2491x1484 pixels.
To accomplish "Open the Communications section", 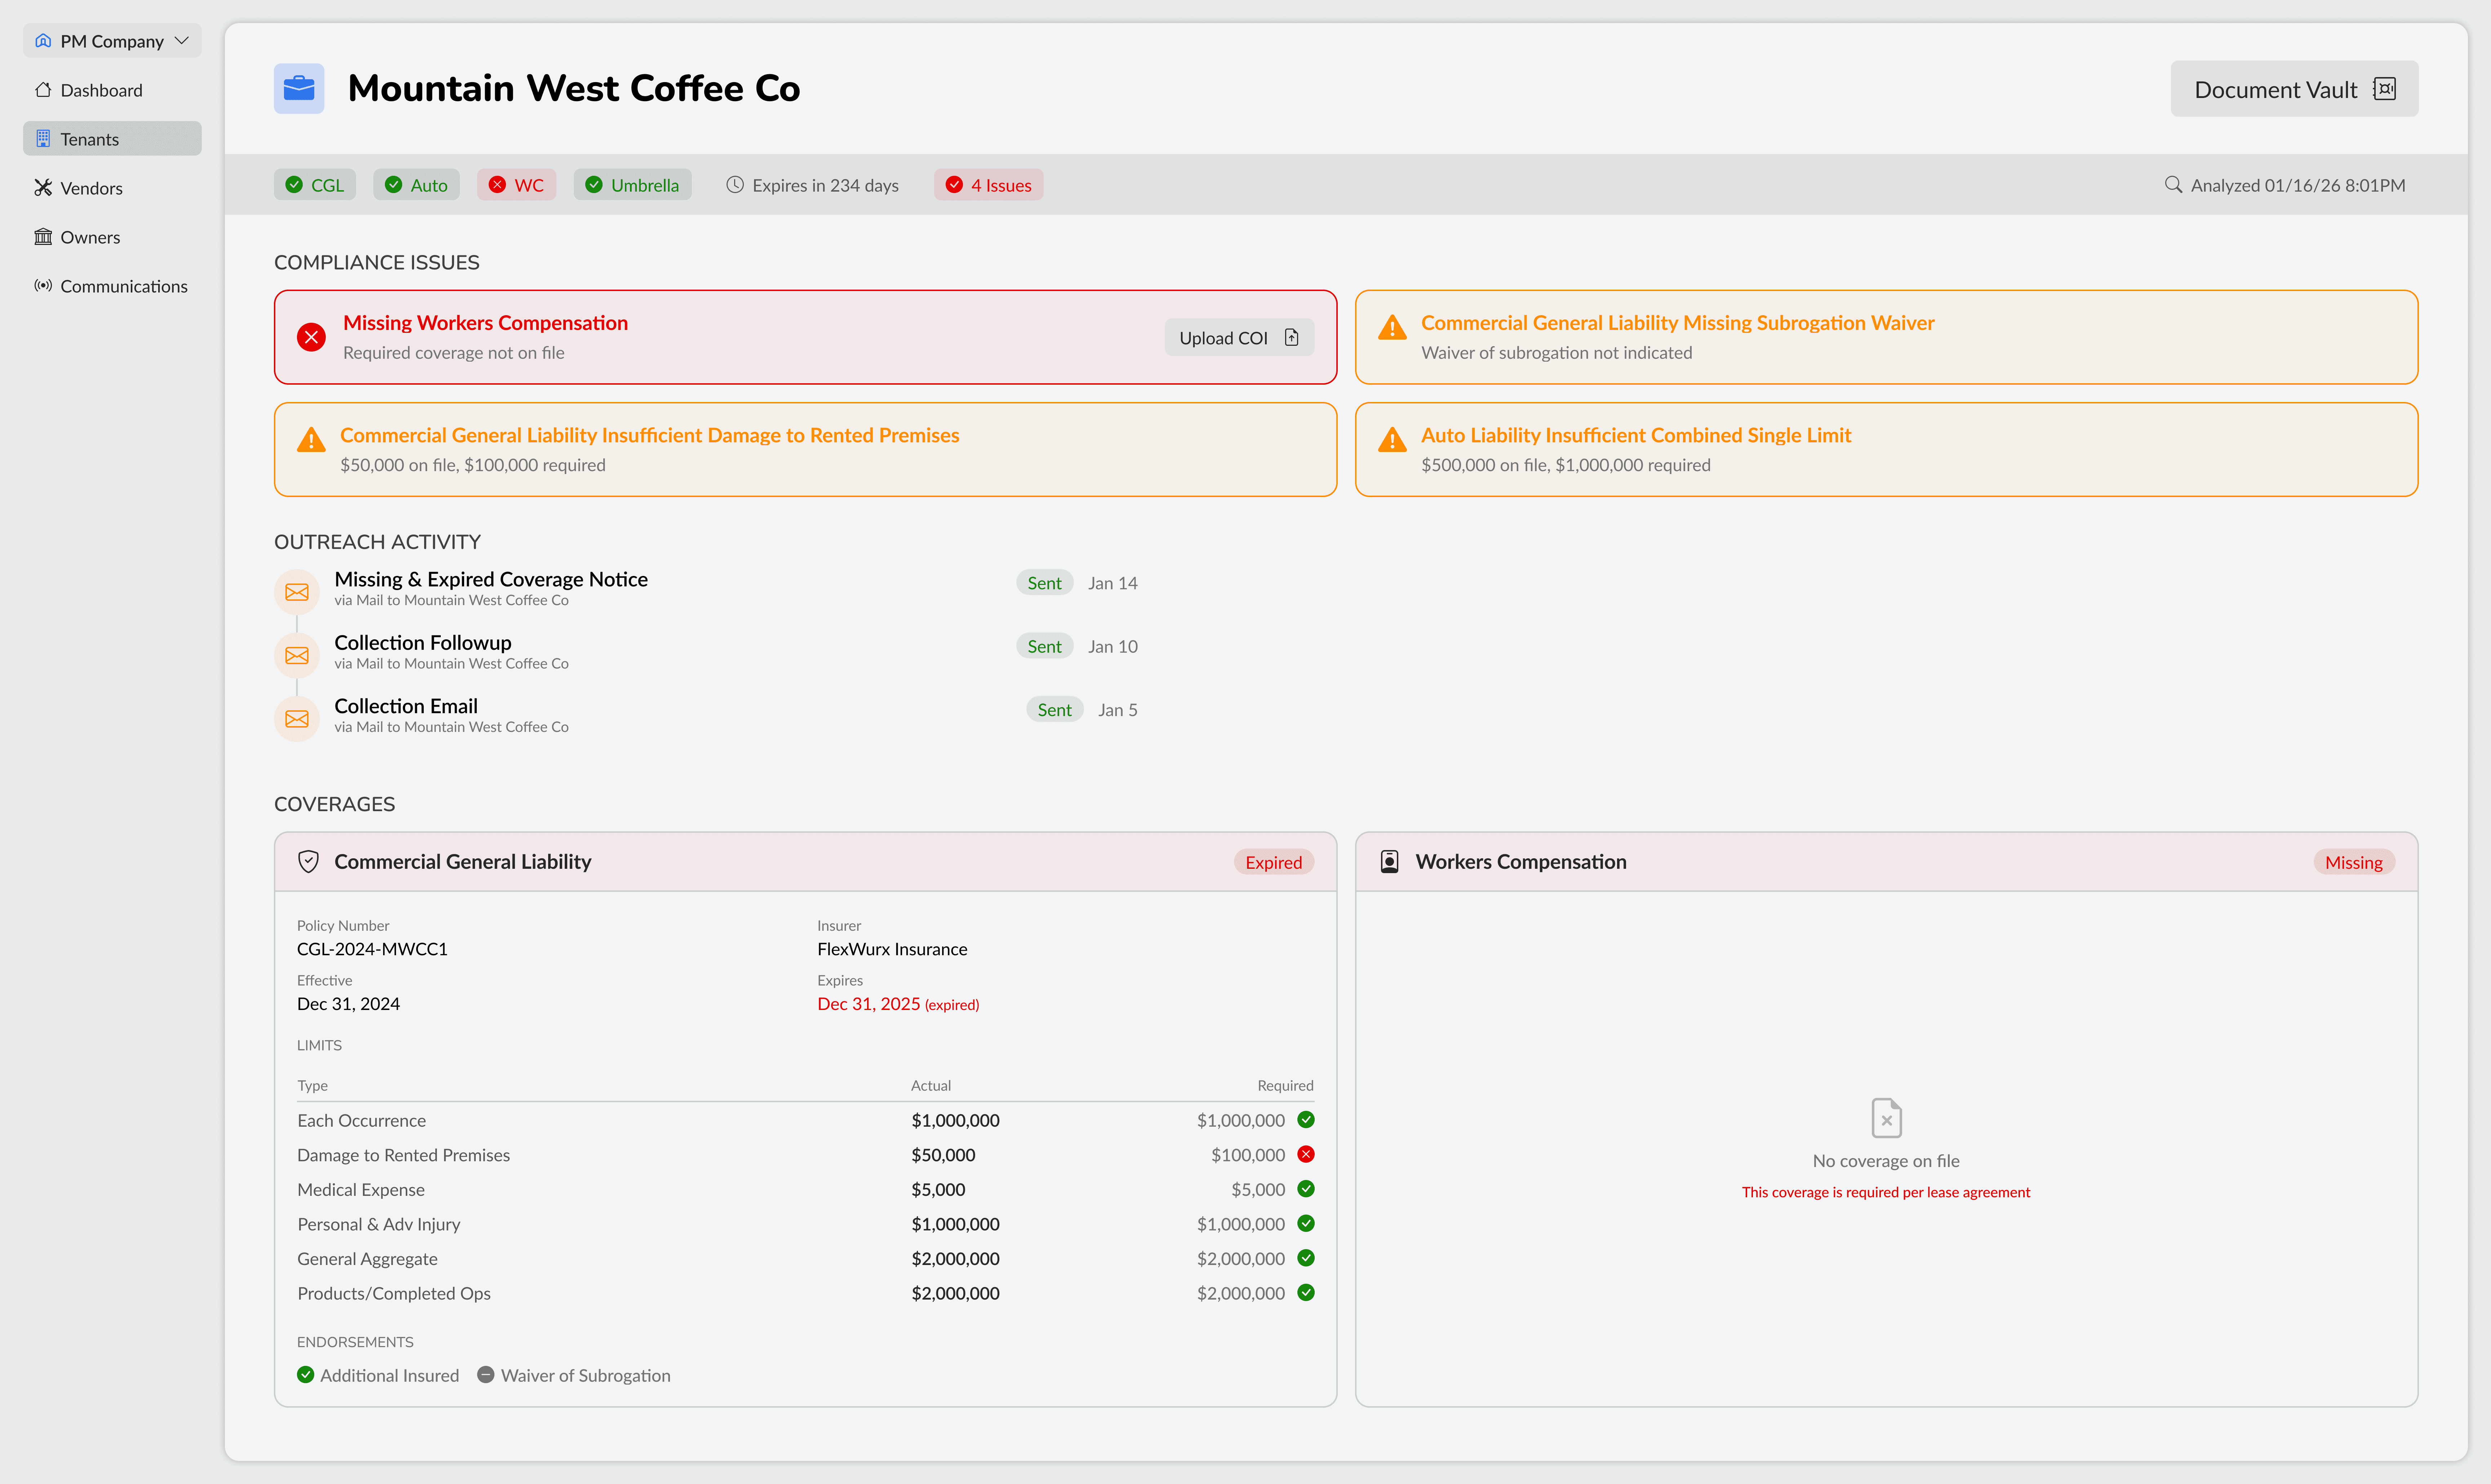I will coord(123,286).
